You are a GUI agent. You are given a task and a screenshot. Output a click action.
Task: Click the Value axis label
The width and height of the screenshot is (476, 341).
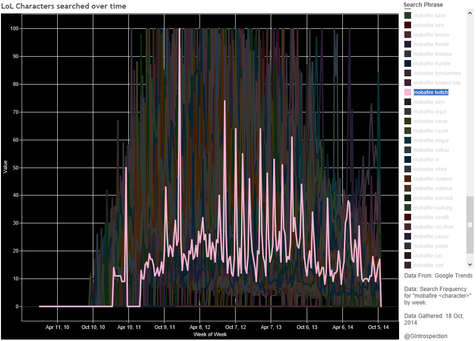coord(5,167)
